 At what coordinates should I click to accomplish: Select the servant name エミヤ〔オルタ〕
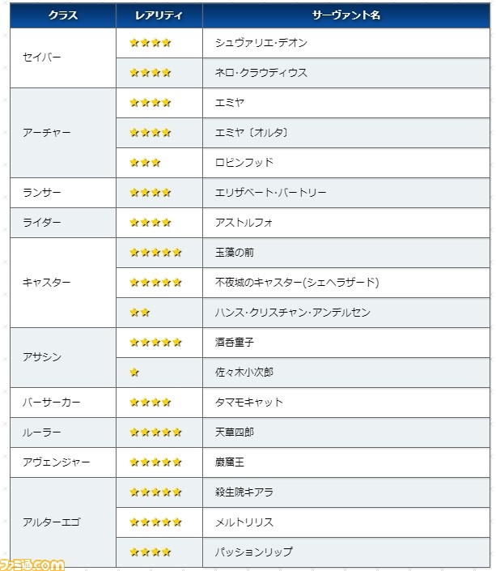tap(252, 133)
